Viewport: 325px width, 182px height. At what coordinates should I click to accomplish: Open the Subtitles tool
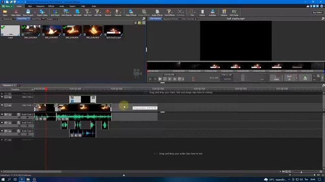coord(212,13)
